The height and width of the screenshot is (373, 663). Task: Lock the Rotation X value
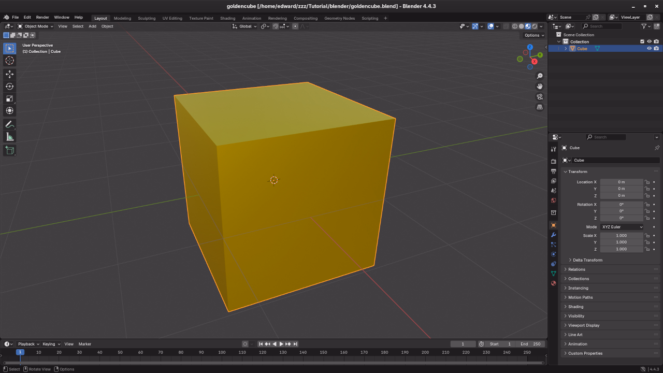coord(647,204)
